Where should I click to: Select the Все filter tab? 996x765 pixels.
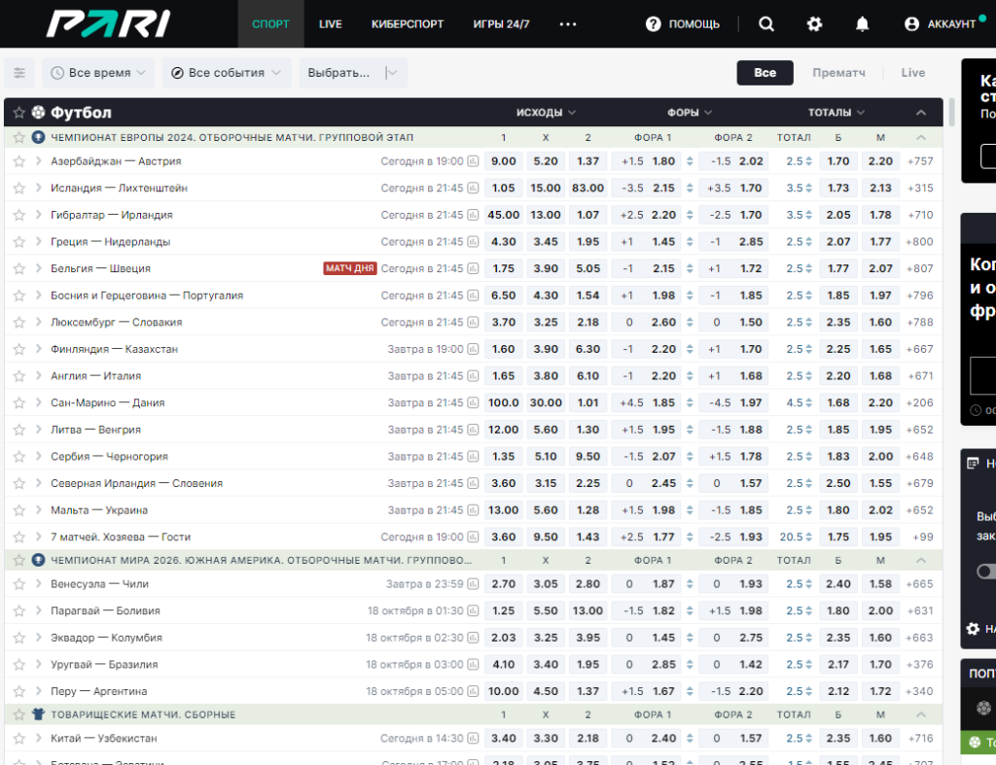pyautogui.click(x=765, y=73)
